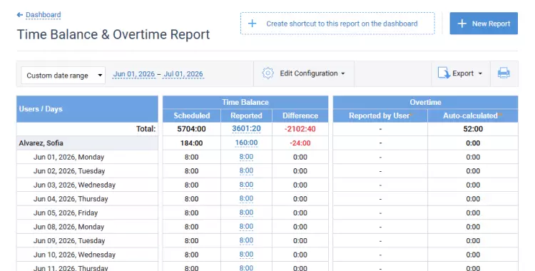Click Alvarez, Sofia scheduled 184:00
The width and height of the screenshot is (535, 271).
[191, 143]
